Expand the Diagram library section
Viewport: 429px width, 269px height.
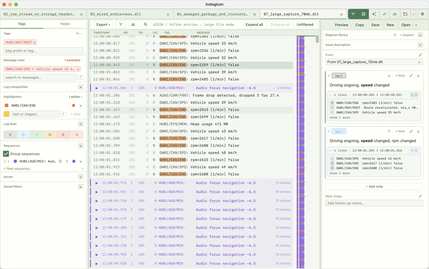pos(420,35)
